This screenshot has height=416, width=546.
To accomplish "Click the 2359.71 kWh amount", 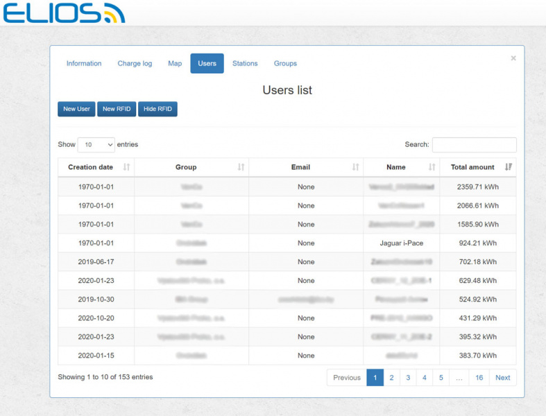I will point(478,187).
